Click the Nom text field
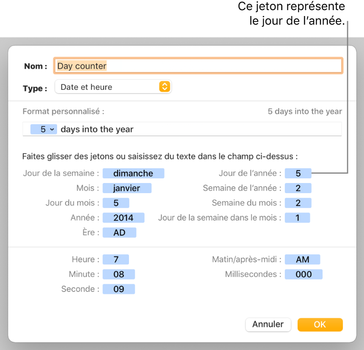Image resolution: width=364 pixels, height=350 pixels. 198,66
